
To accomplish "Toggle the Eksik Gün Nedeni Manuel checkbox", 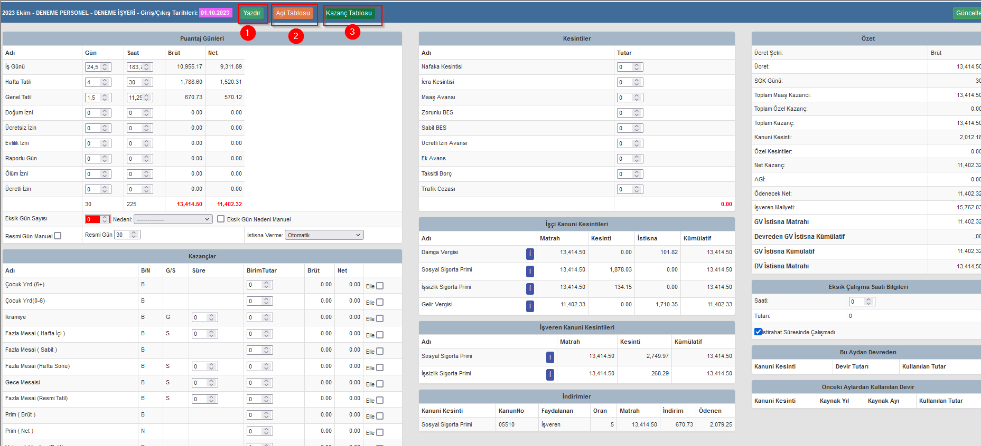I will coord(221,219).
